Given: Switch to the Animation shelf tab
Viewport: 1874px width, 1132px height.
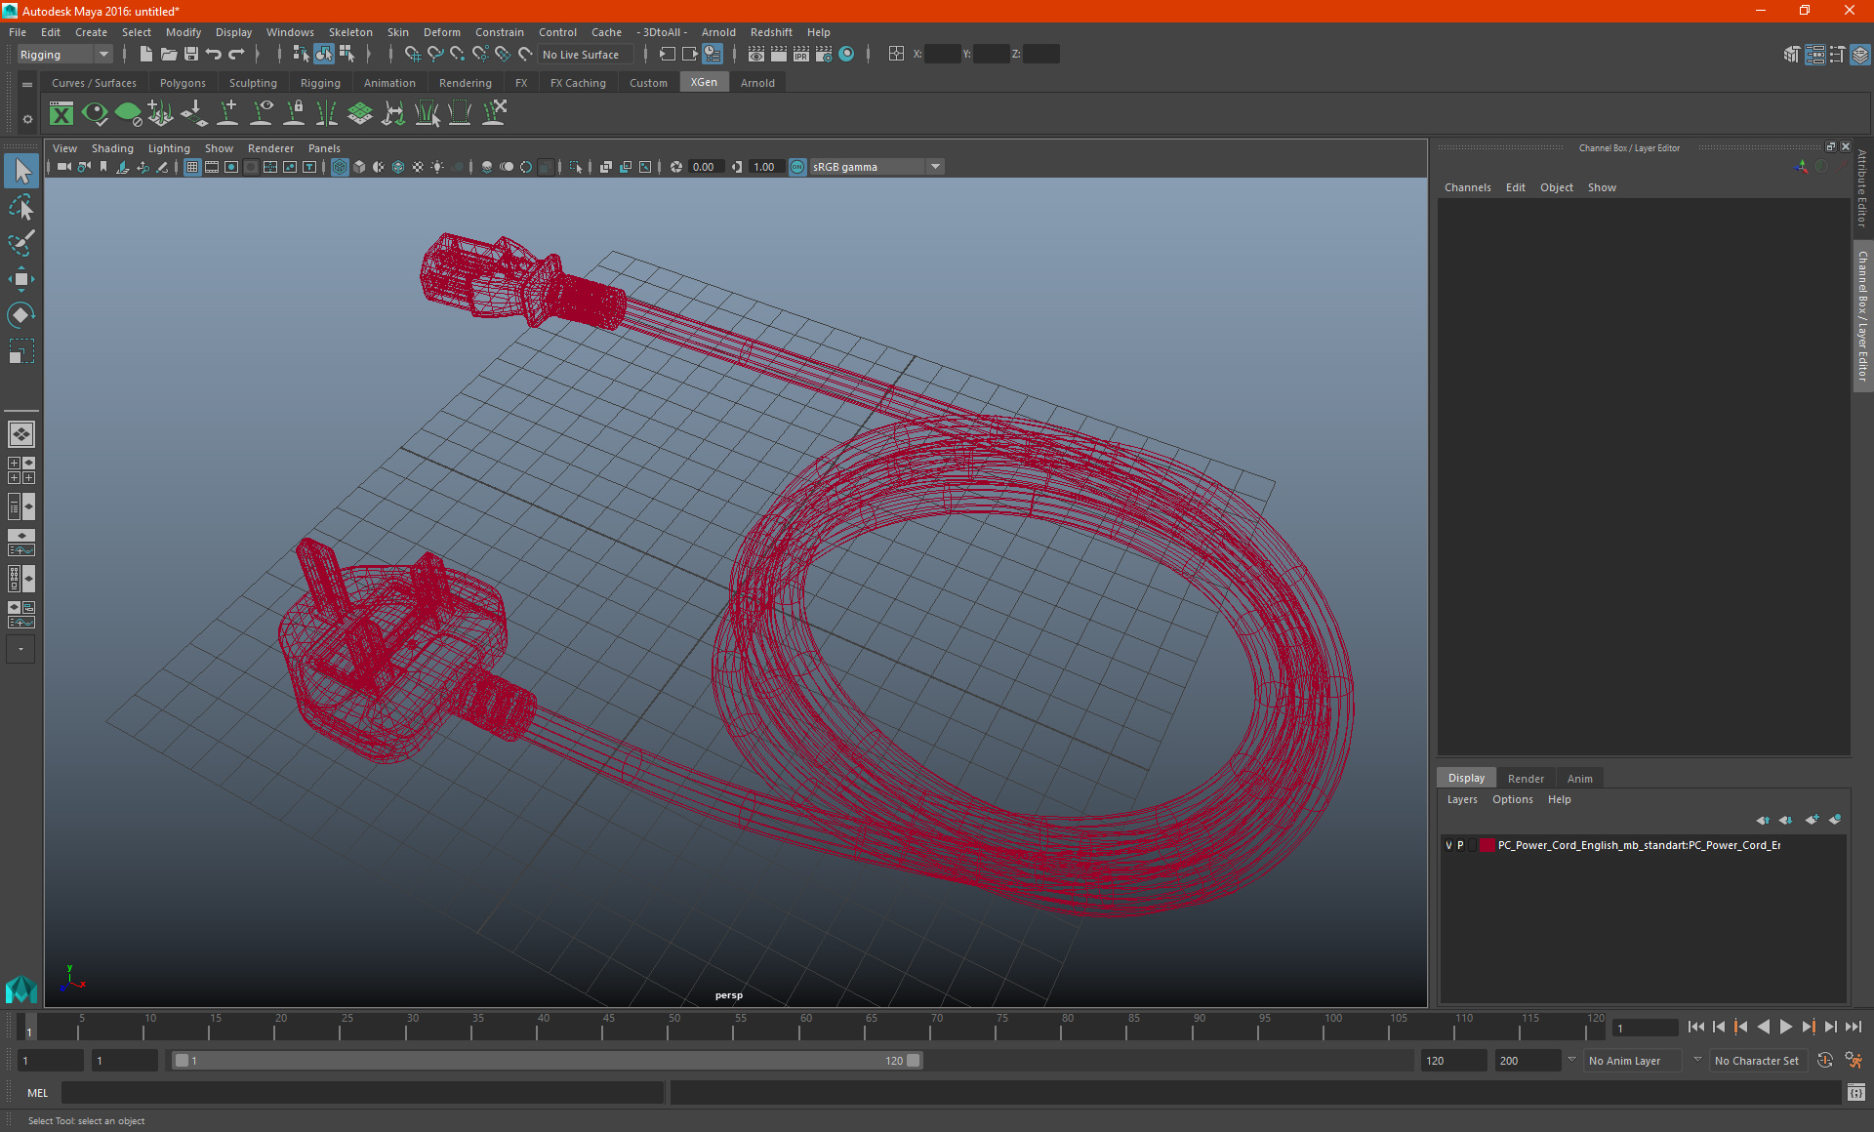Looking at the screenshot, I should coord(389,83).
